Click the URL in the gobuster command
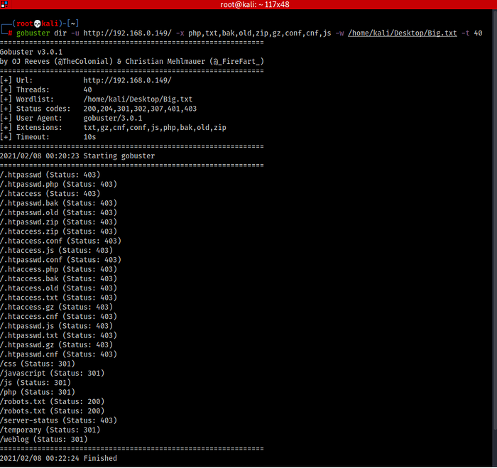The image size is (497, 468). (x=126, y=33)
